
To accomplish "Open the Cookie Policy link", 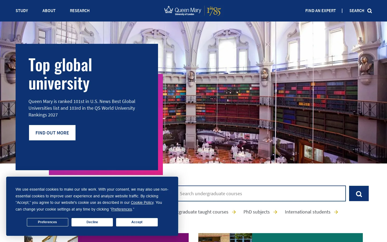I will (142, 203).
